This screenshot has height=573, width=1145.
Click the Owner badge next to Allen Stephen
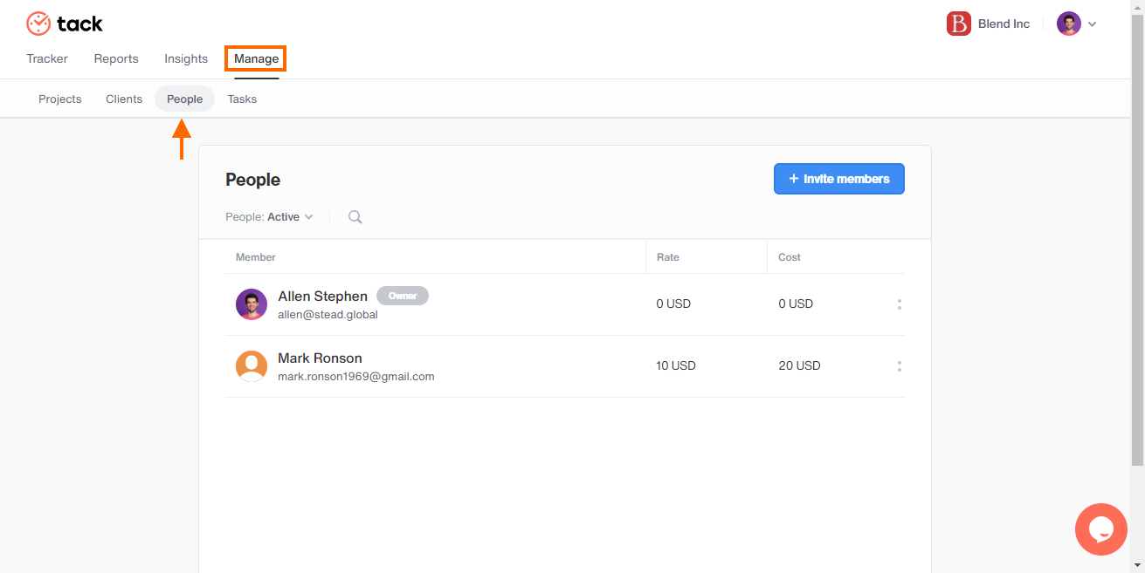coord(403,296)
